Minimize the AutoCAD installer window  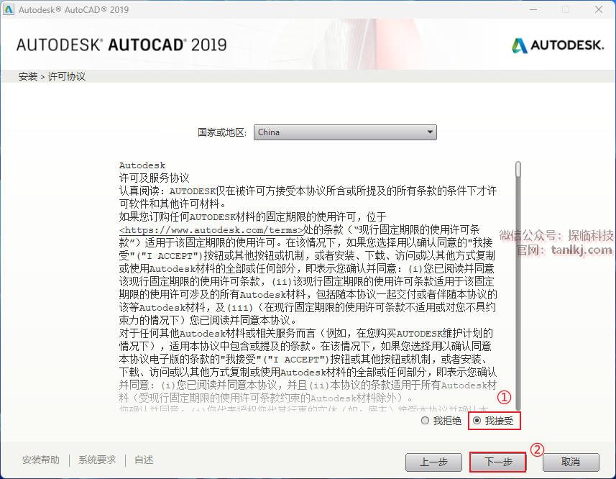(x=533, y=10)
